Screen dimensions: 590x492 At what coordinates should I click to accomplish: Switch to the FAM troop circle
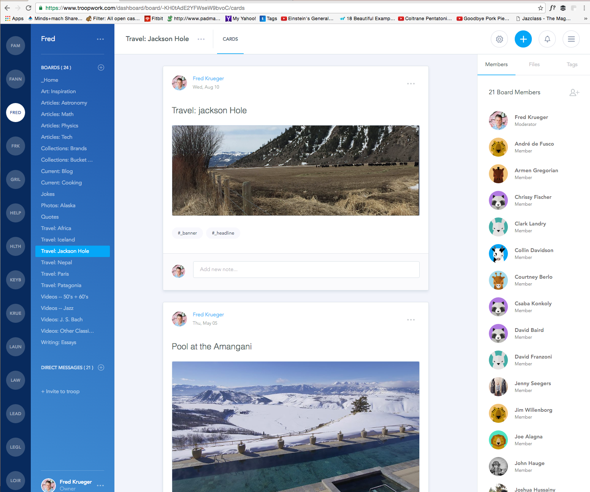click(16, 46)
